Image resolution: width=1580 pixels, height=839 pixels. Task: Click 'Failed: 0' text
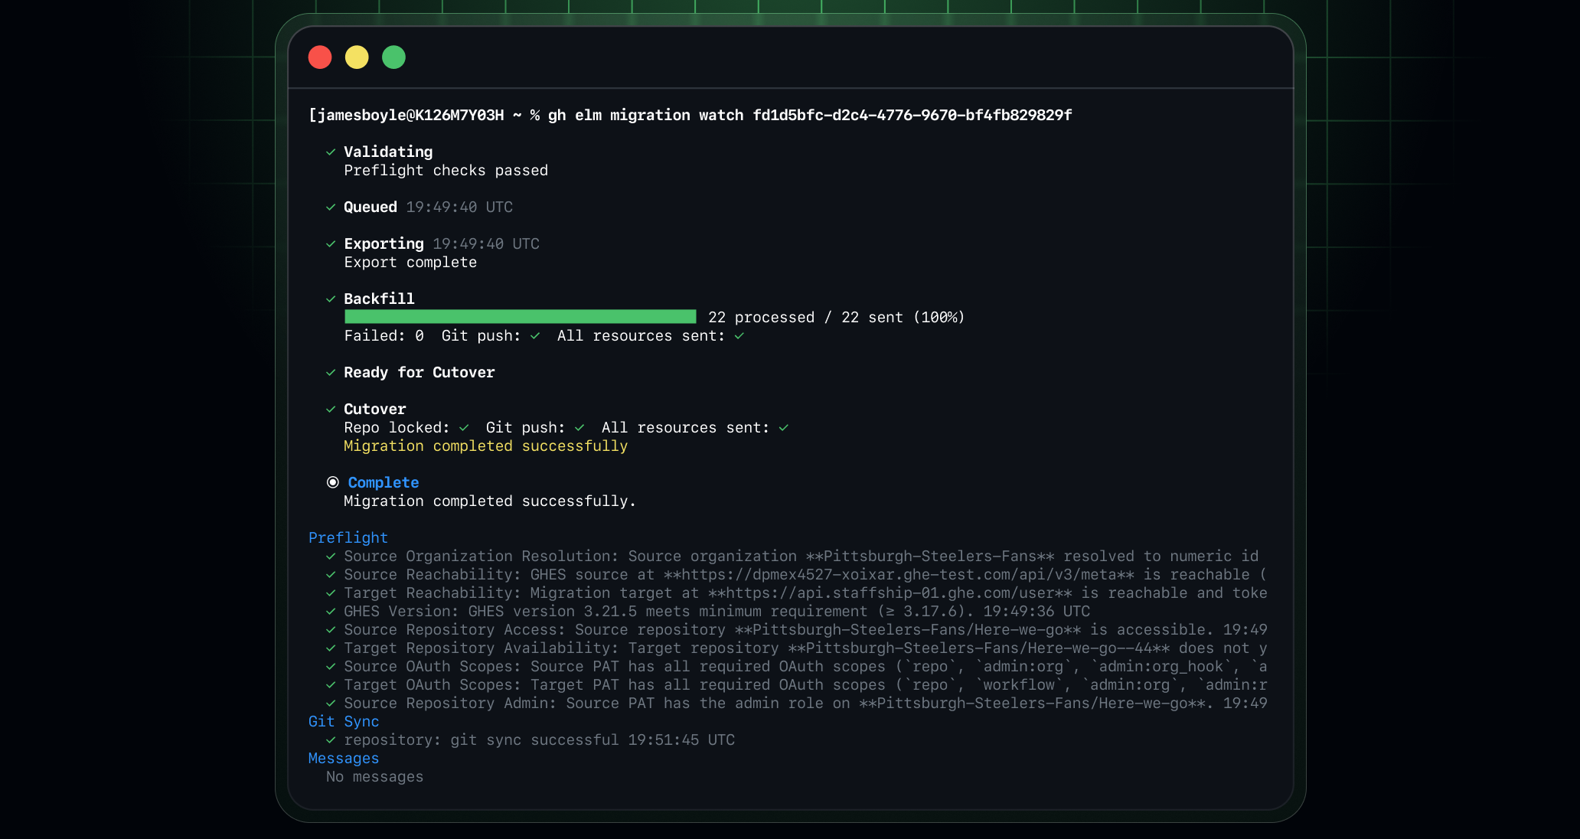(384, 336)
